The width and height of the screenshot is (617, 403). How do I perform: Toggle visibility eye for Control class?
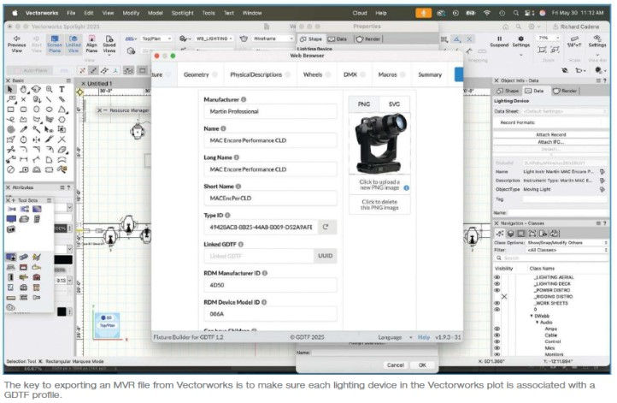pos(497,342)
